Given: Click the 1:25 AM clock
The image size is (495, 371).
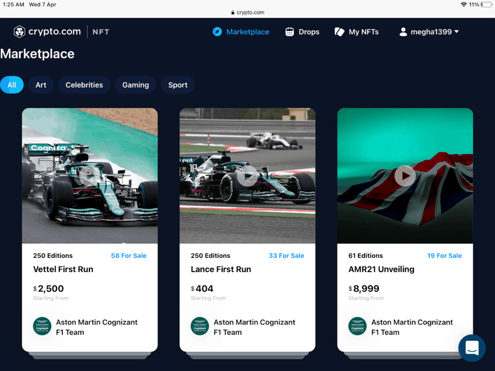Looking at the screenshot, I should [13, 4].
